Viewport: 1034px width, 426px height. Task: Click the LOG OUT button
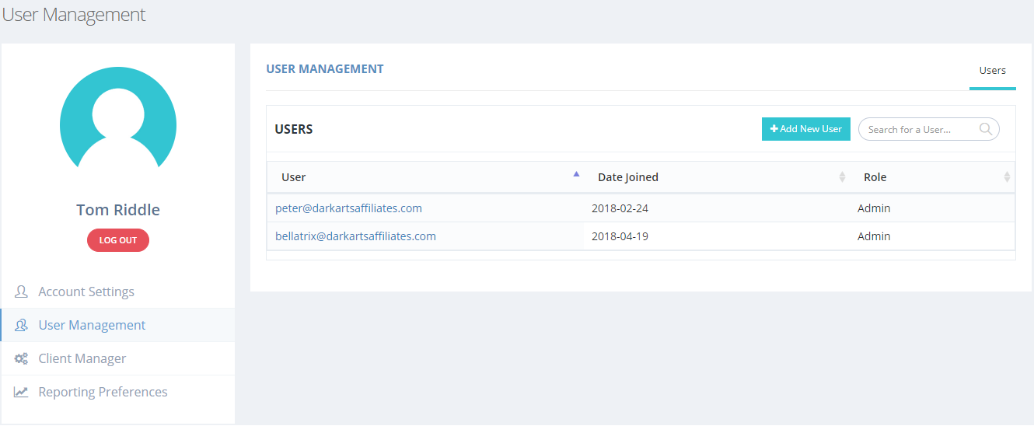coord(118,240)
